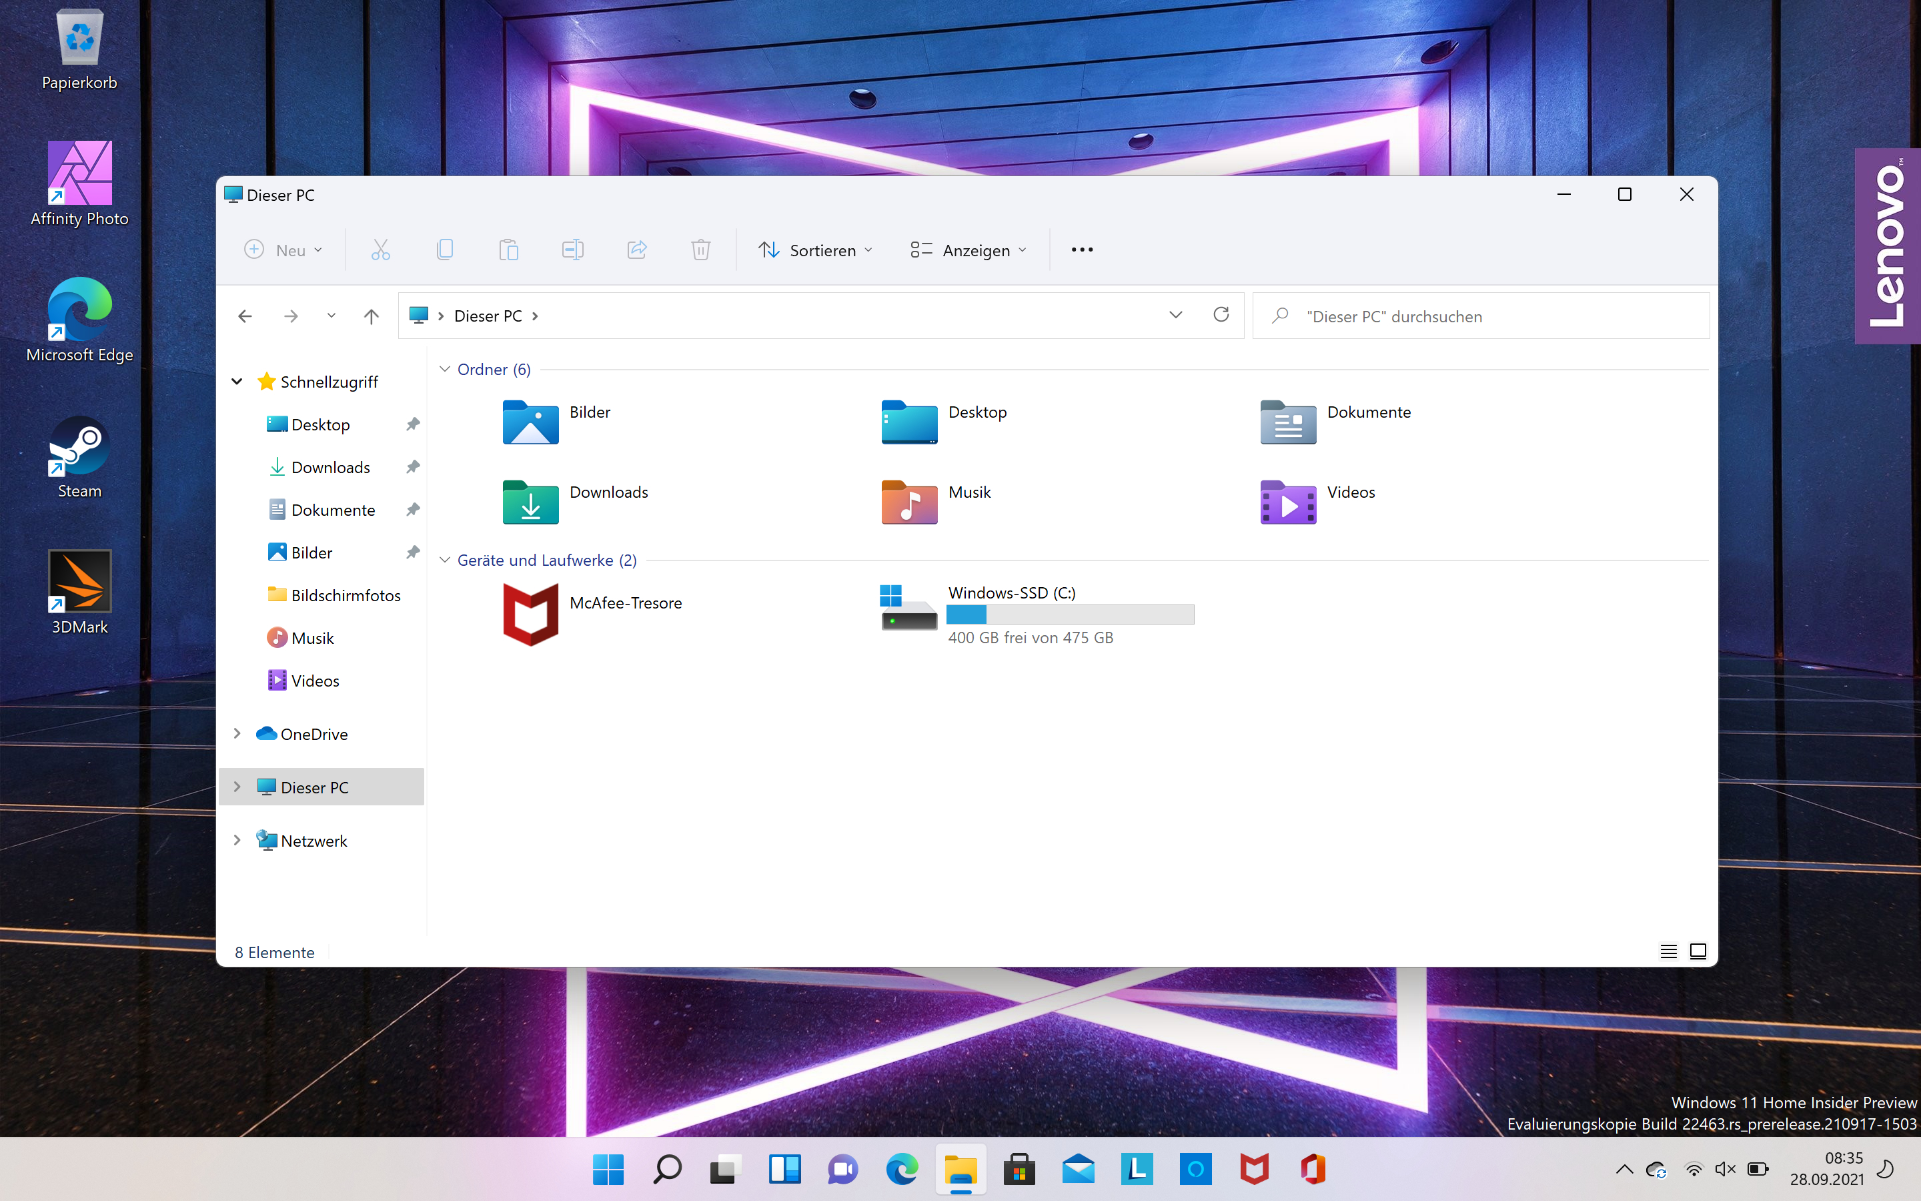Open the Windows Start button on taskbar
This screenshot has height=1201, width=1921.
point(608,1169)
